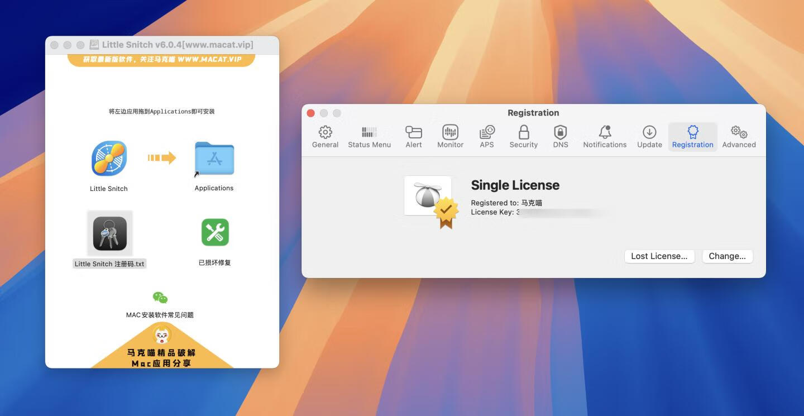Open the Update preferences pane
The image size is (804, 416).
click(649, 137)
